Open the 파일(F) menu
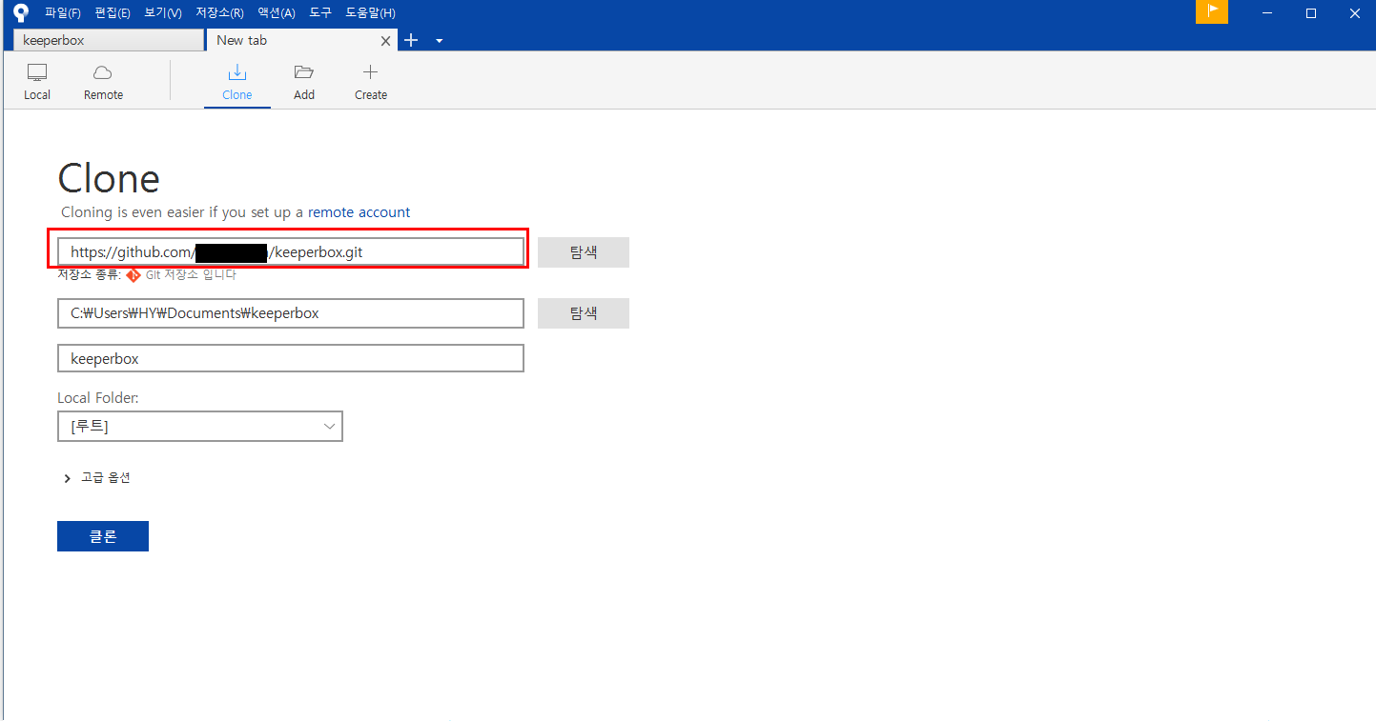 63,13
